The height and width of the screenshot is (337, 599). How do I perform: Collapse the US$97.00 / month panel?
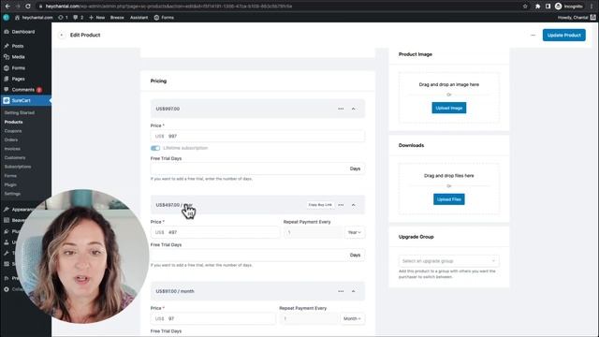pyautogui.click(x=354, y=291)
